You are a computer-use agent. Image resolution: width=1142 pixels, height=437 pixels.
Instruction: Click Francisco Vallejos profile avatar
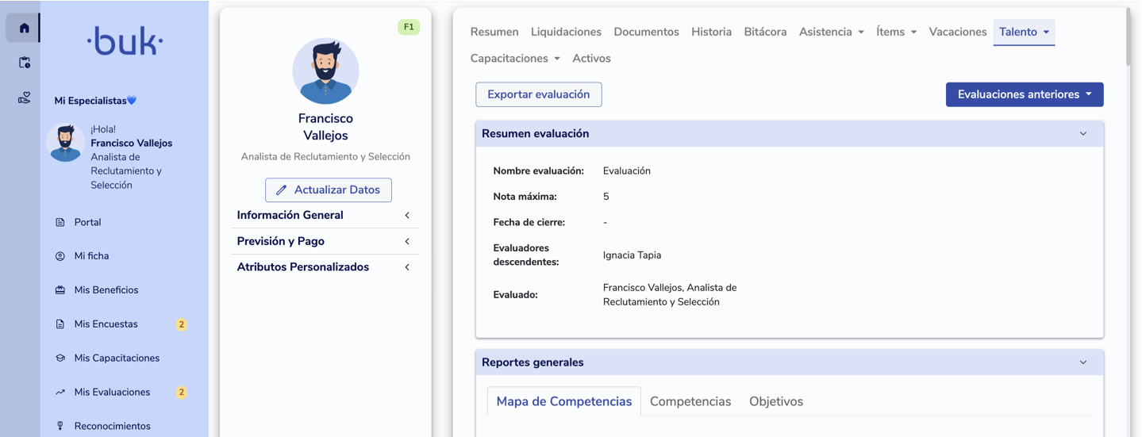(x=325, y=71)
